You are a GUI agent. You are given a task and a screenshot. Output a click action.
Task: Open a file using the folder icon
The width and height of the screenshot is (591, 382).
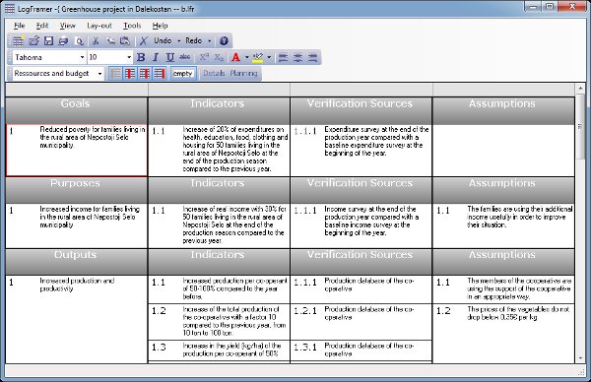34,40
